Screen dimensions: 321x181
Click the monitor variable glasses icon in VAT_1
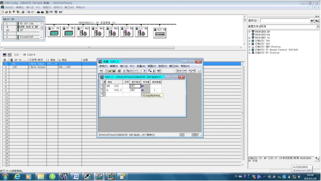[181, 71]
